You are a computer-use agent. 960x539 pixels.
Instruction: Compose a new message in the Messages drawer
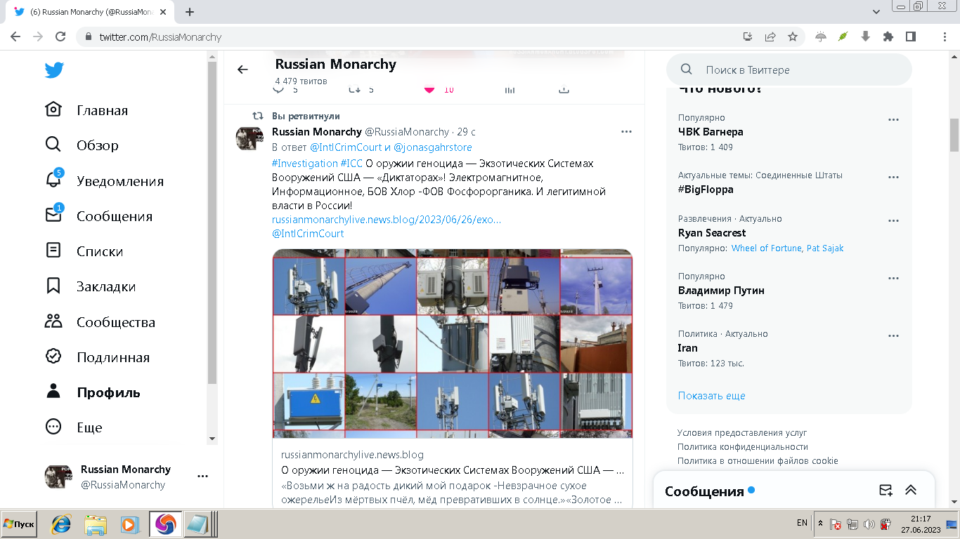coord(886,491)
